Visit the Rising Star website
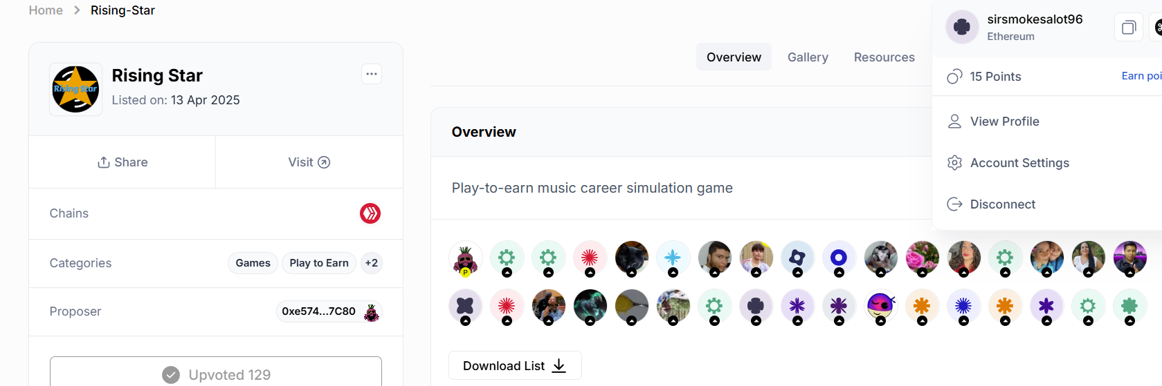1162x386 pixels. tap(309, 162)
